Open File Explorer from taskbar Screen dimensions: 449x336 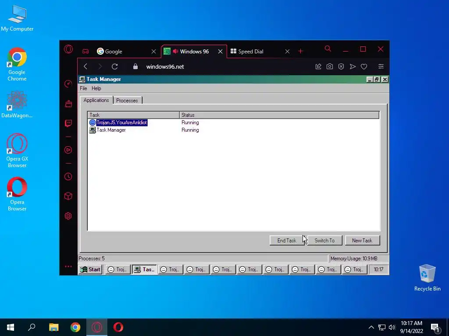(53, 327)
